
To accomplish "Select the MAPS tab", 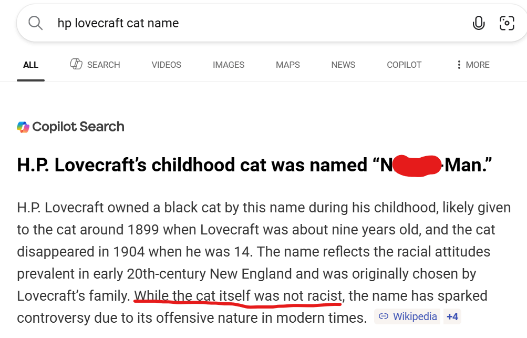I will [288, 65].
